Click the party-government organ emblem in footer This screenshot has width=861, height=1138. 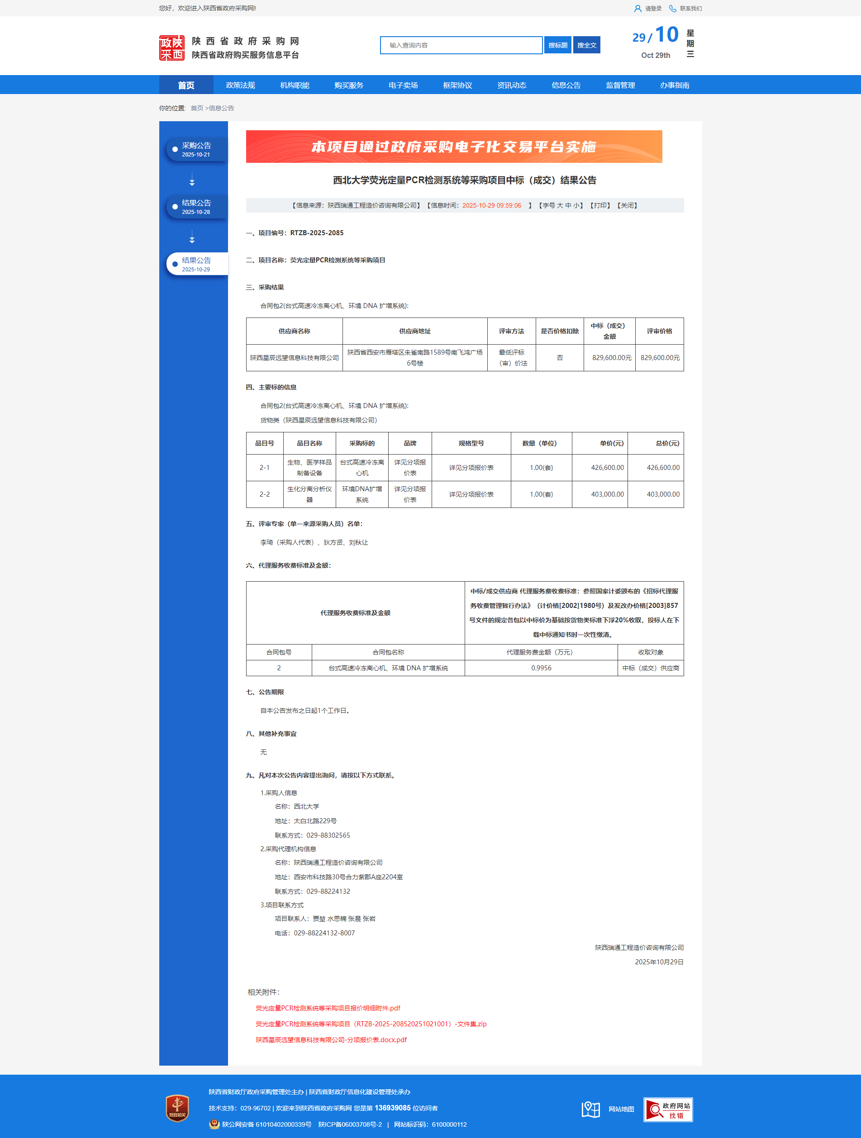(177, 1108)
